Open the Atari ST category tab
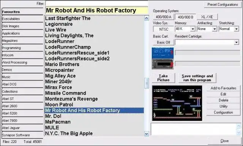The image size is (243, 146). coord(22,99)
